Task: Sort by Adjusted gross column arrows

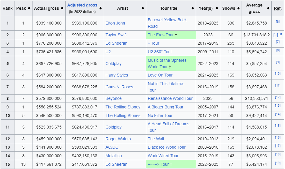Action: tap(100, 8)
